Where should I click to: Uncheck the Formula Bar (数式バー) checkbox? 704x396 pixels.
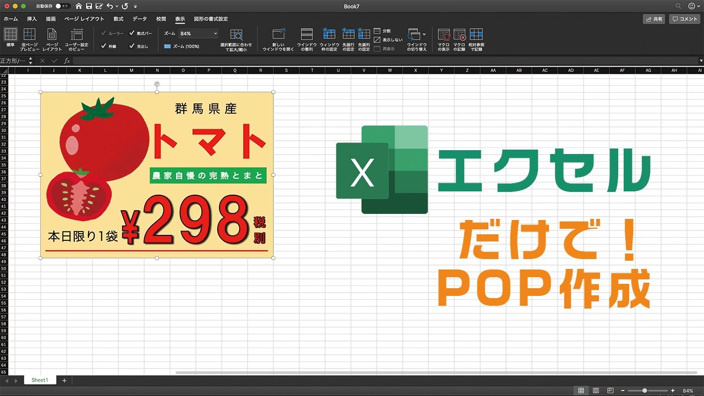132,34
